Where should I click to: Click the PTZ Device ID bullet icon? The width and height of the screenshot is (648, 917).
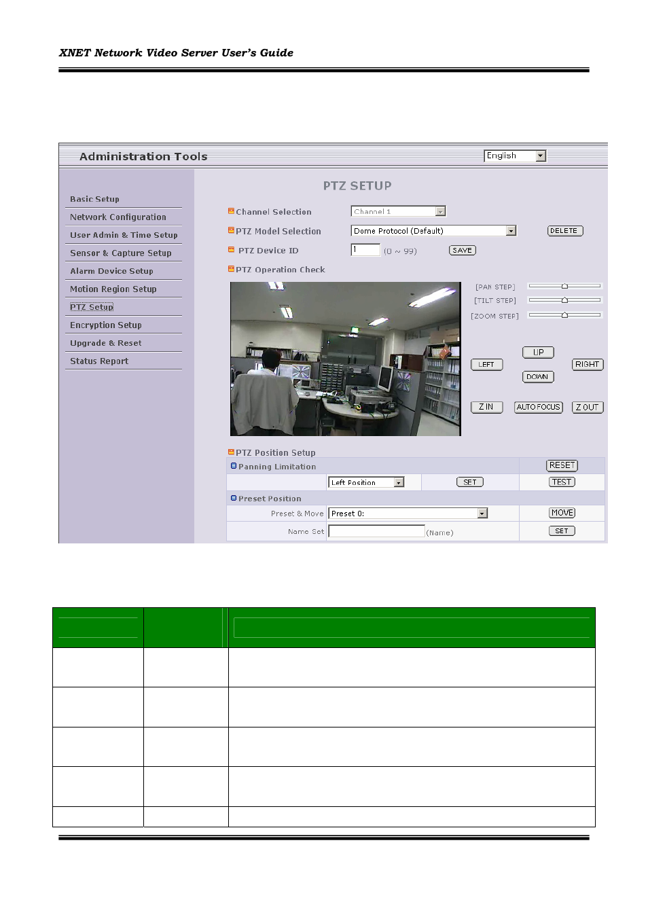point(231,250)
